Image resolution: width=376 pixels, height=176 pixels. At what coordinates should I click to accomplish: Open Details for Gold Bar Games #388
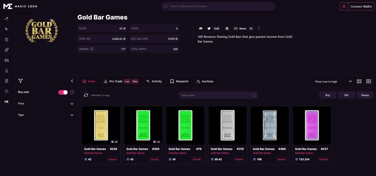pyautogui.click(x=155, y=159)
